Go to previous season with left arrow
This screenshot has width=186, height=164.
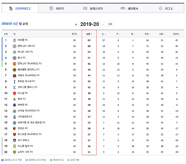pos(76,25)
